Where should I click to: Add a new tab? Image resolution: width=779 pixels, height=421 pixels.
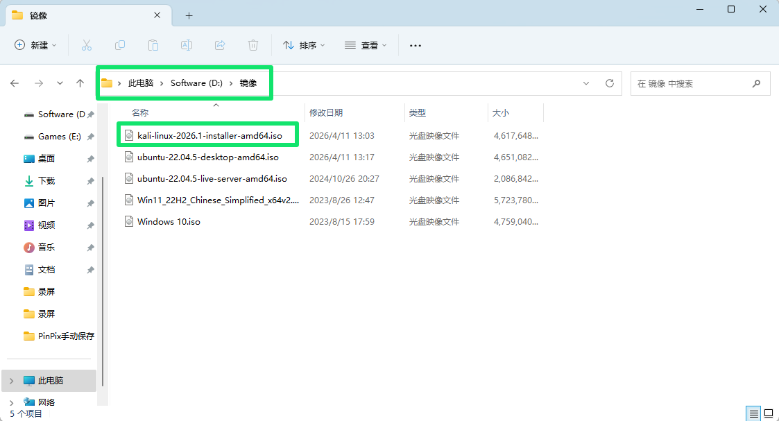[x=189, y=15]
